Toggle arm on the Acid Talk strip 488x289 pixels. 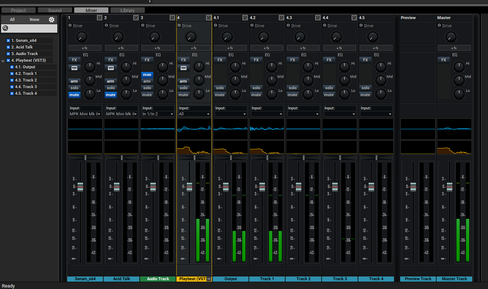[111, 81]
